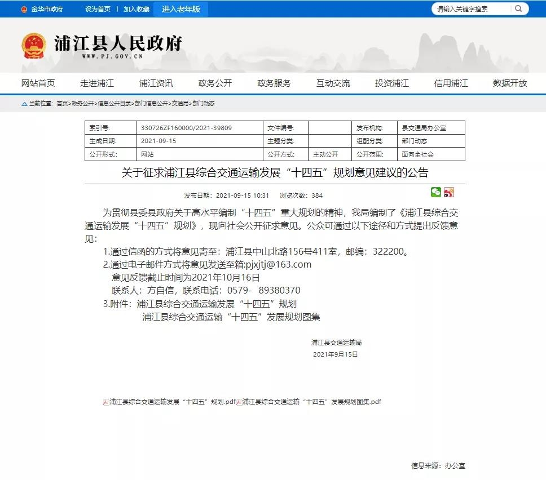The width and height of the screenshot is (546, 480).
Task: Open the 网站首页 navigation tab
Action: click(x=38, y=83)
